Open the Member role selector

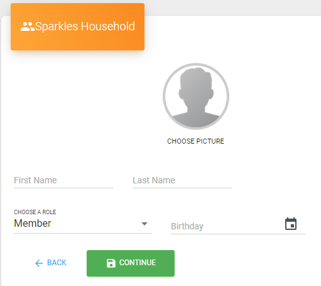click(x=83, y=224)
